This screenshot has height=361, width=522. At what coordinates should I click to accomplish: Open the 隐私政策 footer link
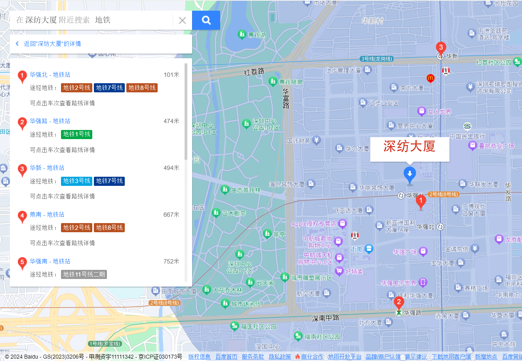280,357
